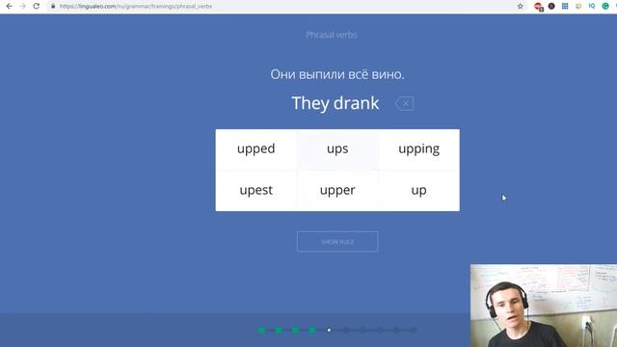The width and height of the screenshot is (617, 347).
Task: Choose the word 'upped'
Action: coord(256,149)
